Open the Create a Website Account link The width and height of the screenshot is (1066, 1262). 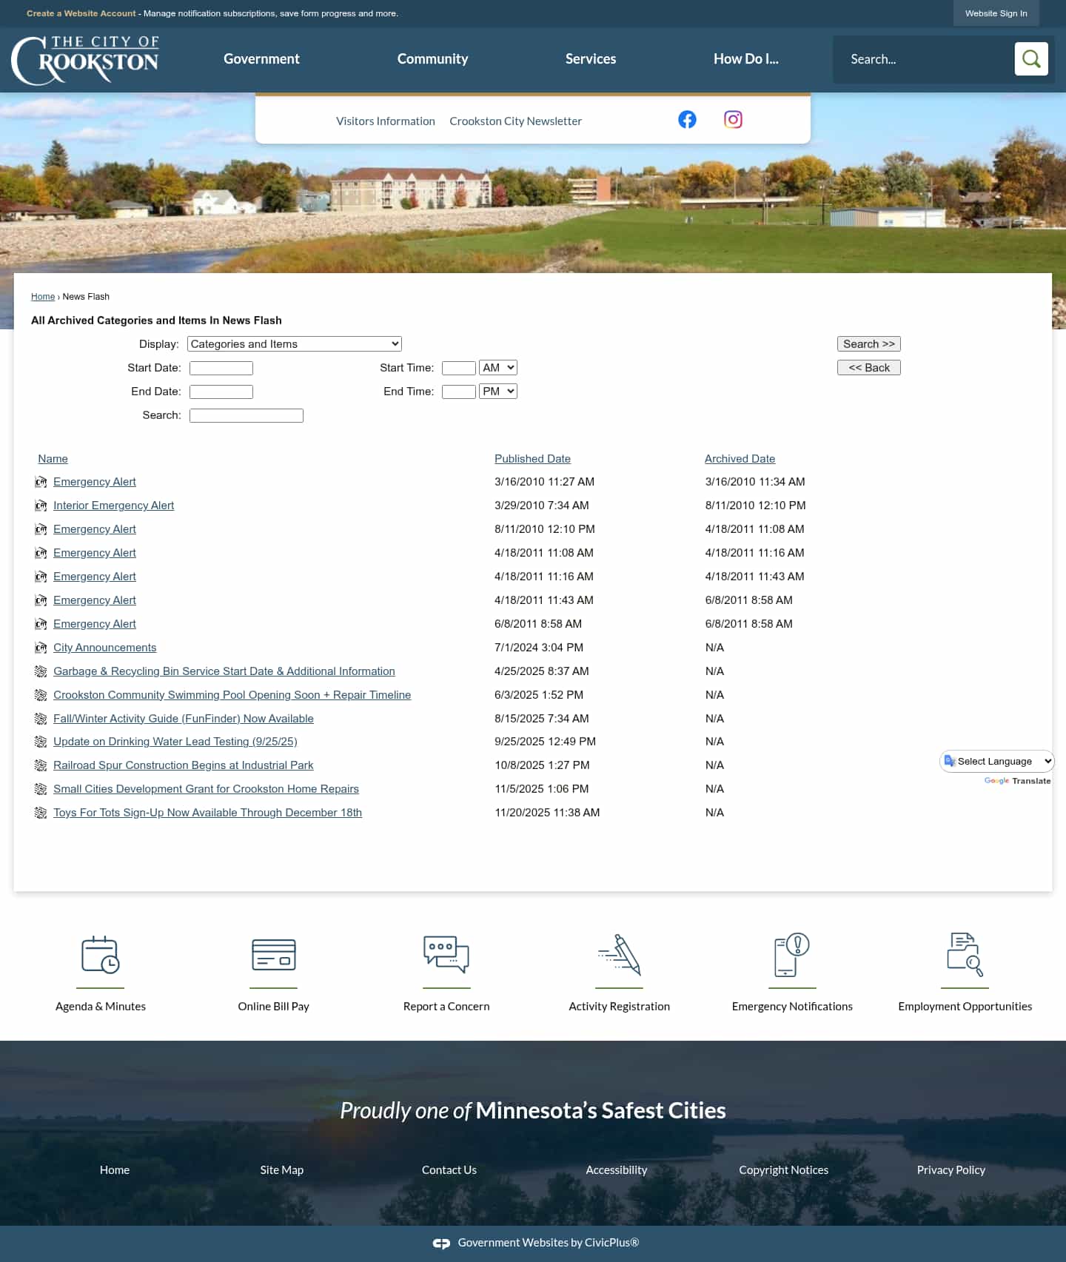[x=81, y=13]
